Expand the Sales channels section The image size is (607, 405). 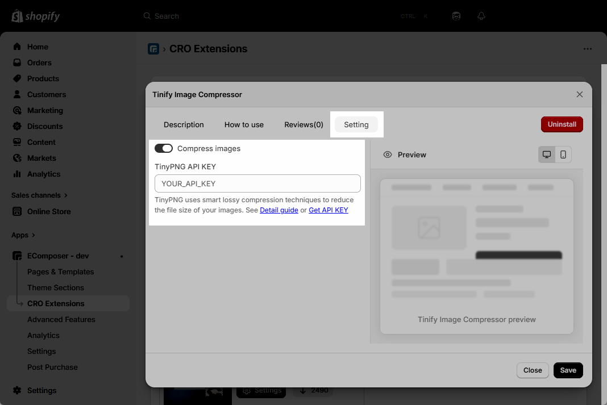click(39, 195)
